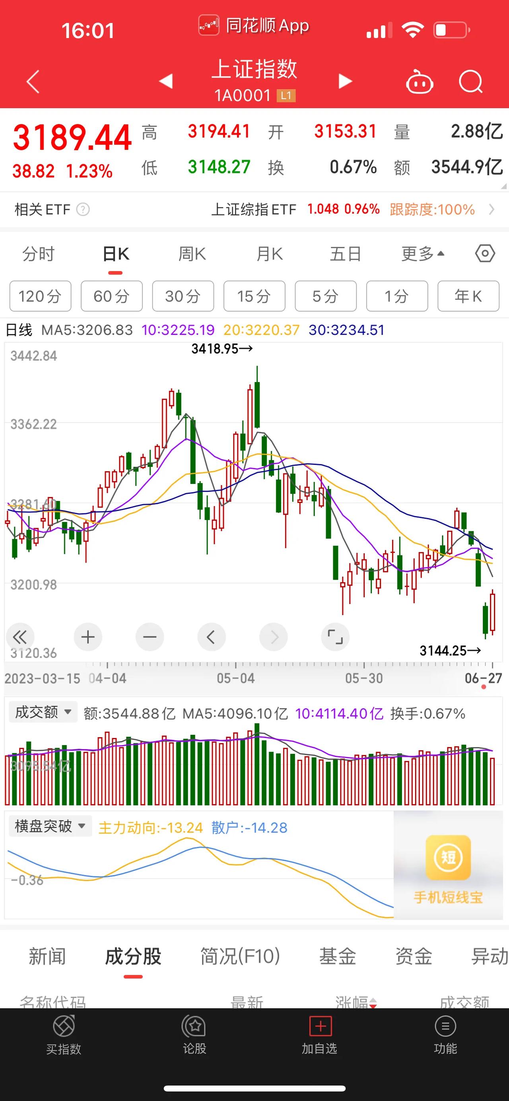Open 买指数 in bottom bar
The height and width of the screenshot is (1101, 509).
point(64,1035)
